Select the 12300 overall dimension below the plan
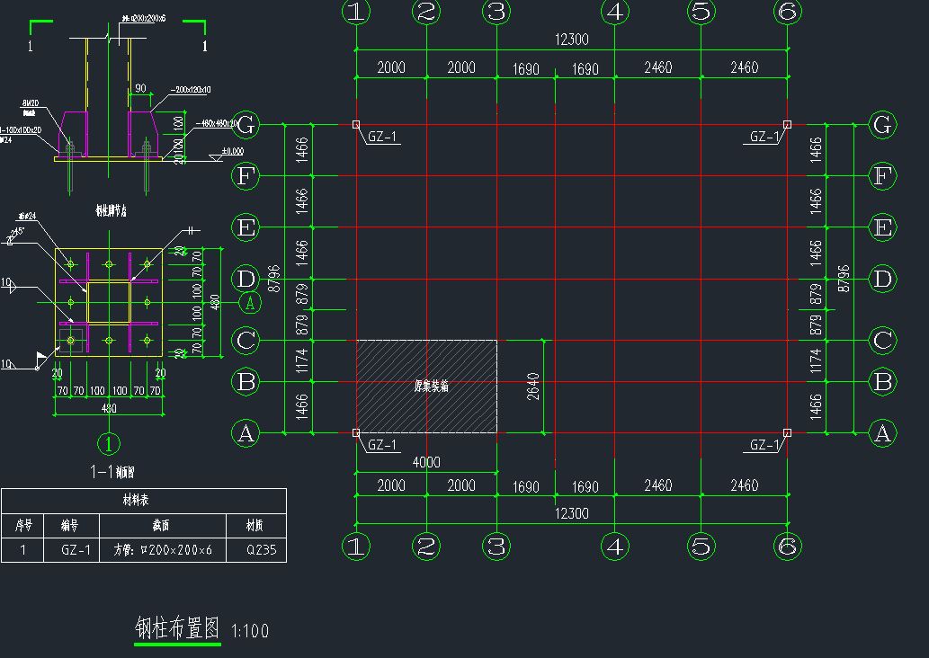Image resolution: width=929 pixels, height=658 pixels. [571, 513]
